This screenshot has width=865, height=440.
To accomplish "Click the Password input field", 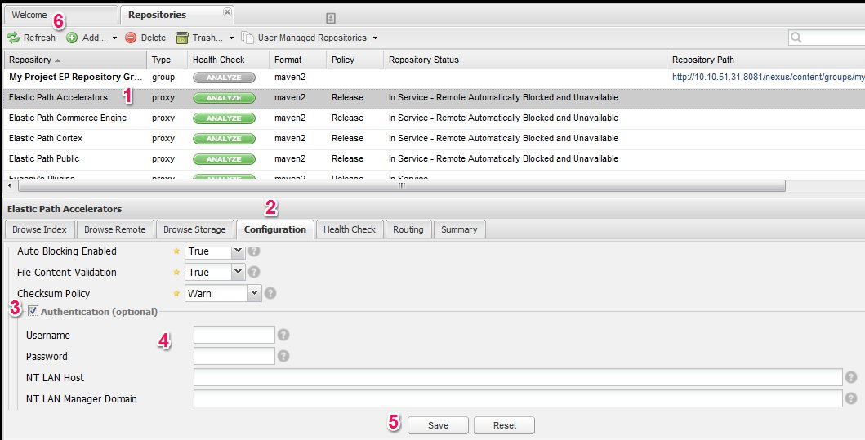I will 234,356.
